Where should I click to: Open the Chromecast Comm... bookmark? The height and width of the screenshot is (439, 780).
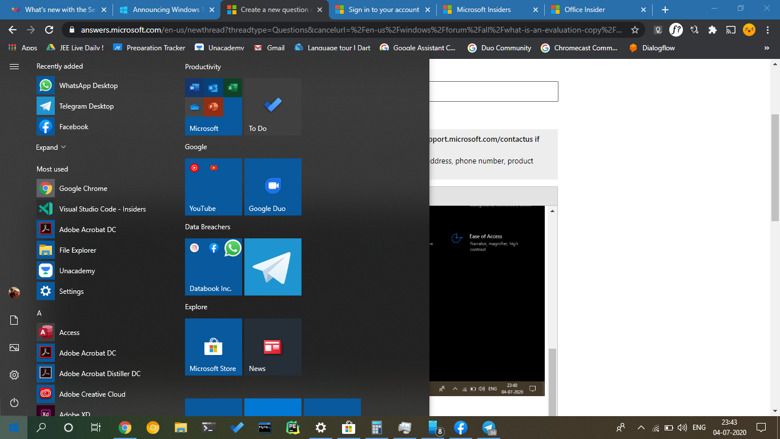pyautogui.click(x=579, y=48)
